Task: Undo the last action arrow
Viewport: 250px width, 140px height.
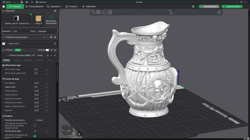Action: point(27,2)
